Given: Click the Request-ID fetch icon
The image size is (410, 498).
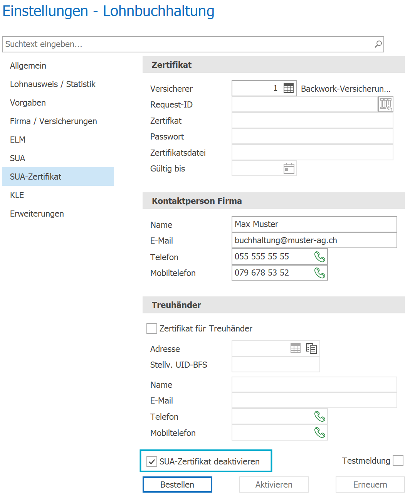Looking at the screenshot, I should tap(386, 104).
